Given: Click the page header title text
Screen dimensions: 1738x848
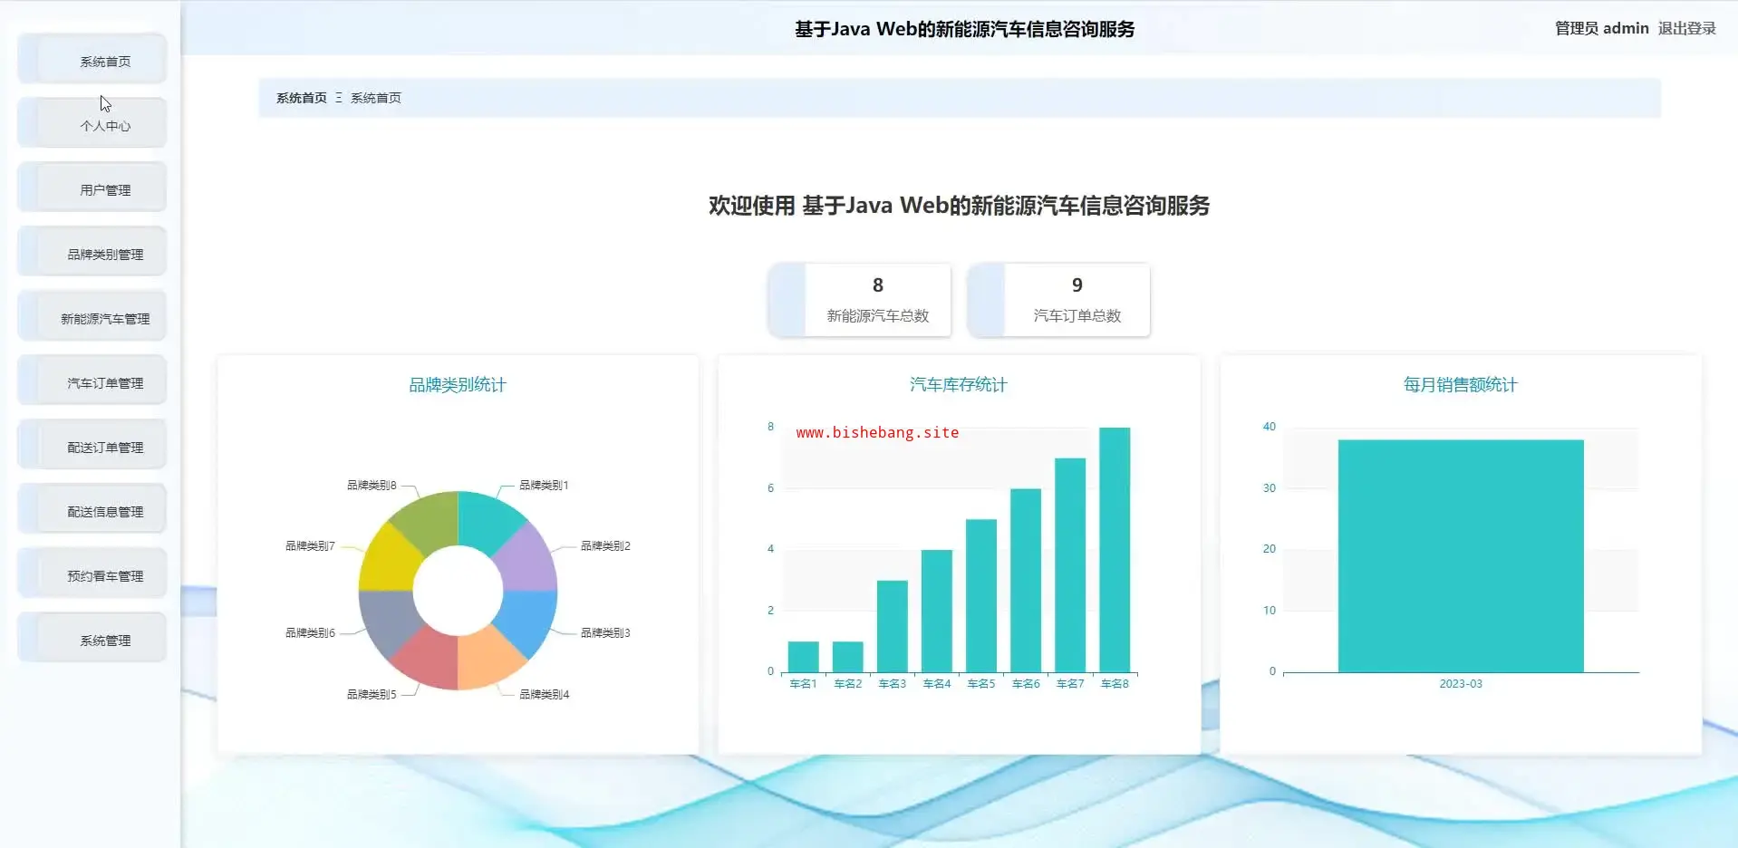Looking at the screenshot, I should [964, 29].
